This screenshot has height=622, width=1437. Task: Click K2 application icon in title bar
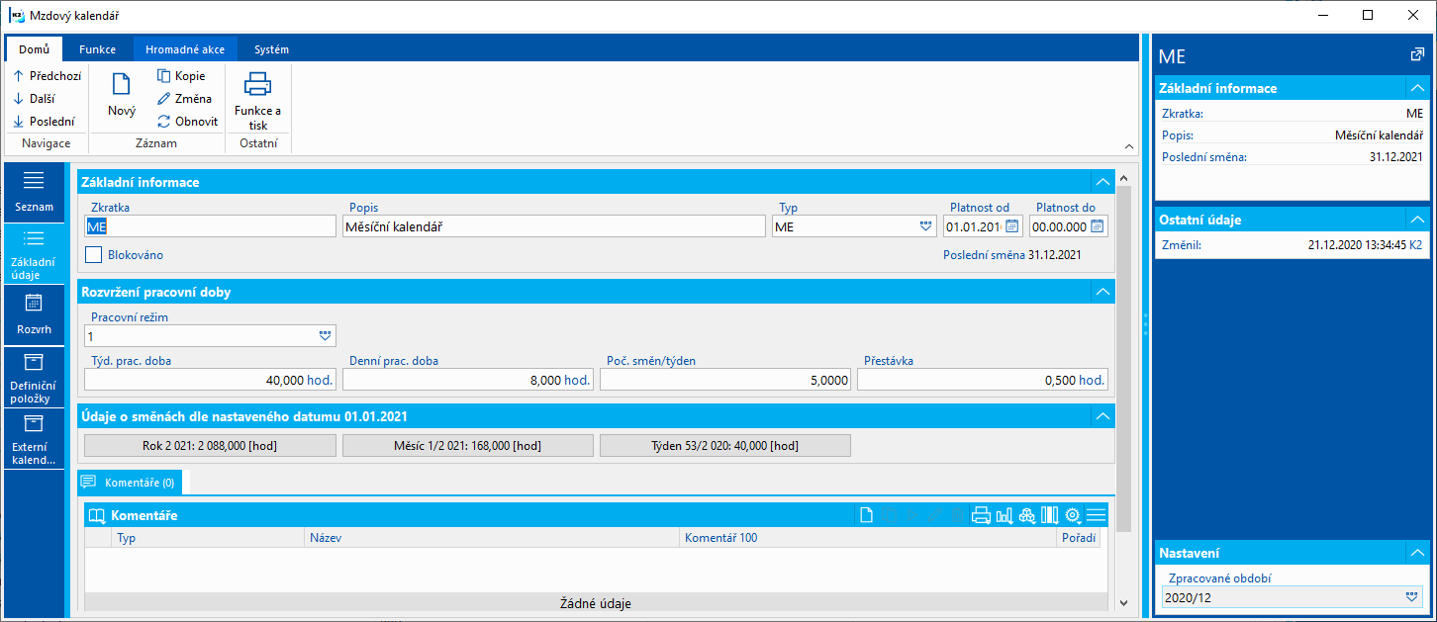[17, 15]
